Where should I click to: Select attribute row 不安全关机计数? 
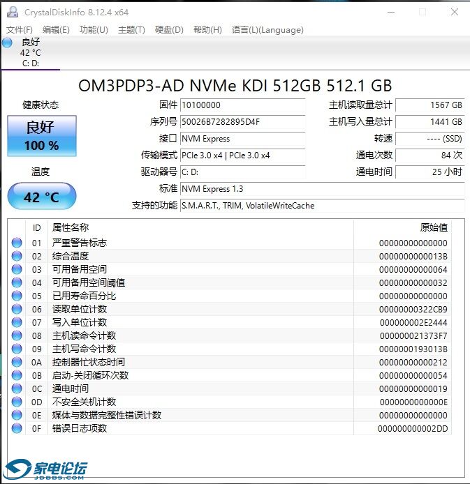pyautogui.click(x=229, y=402)
